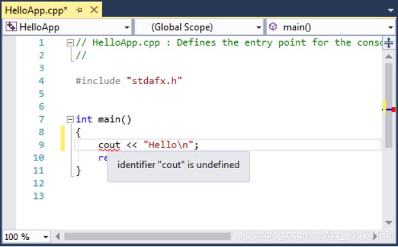Click the HelloApp project icon in navigation bar

click(11, 26)
